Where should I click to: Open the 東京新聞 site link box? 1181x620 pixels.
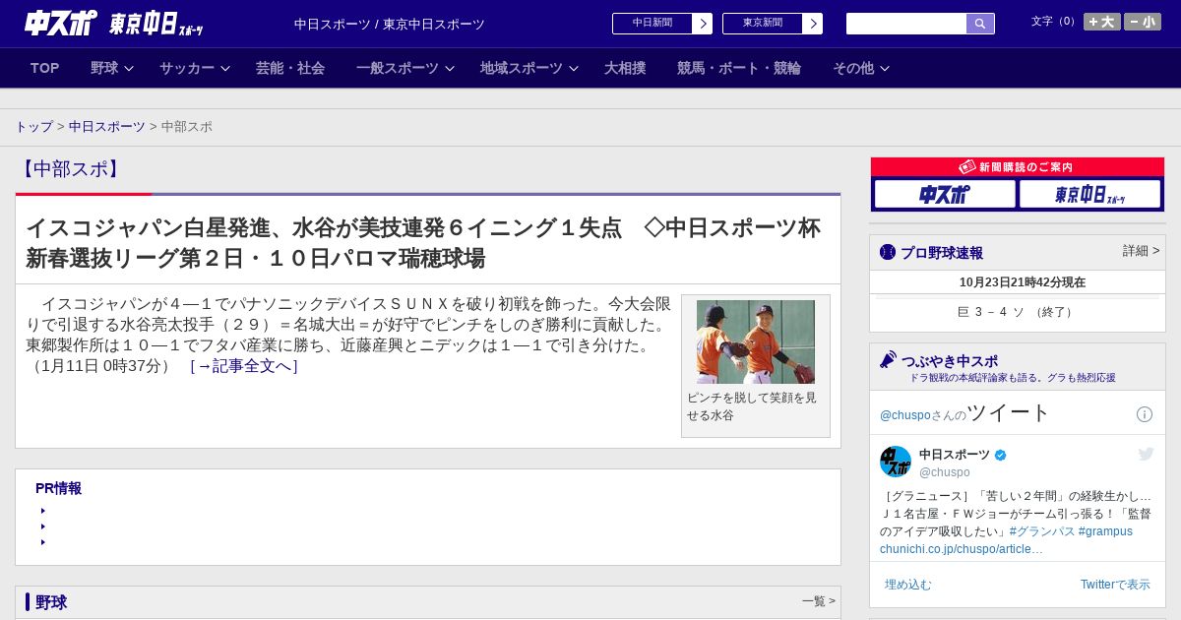click(763, 24)
